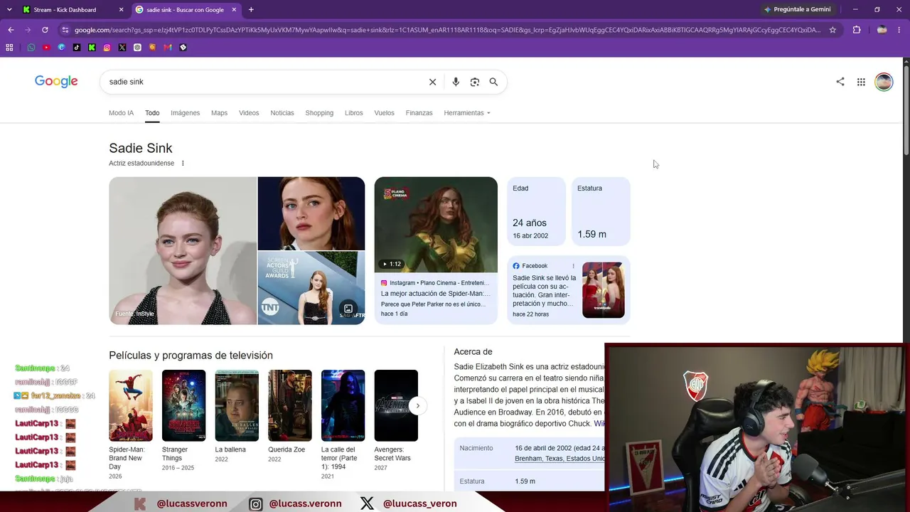Clear the search box text
This screenshot has height=512, width=910.
point(432,82)
